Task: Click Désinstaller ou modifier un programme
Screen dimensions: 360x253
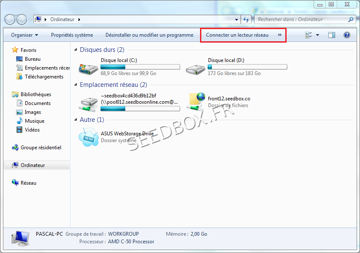Action: [x=149, y=35]
